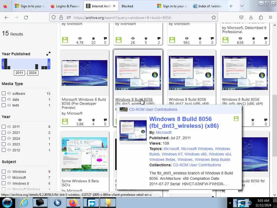The width and height of the screenshot is (277, 208).
Task: Check the 2021 year filter
Action: tap(4, 132)
